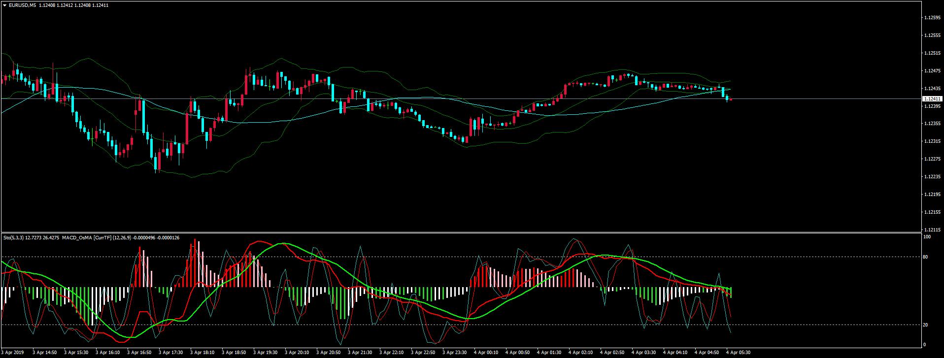Select the latest small red candle
Image resolution: width=944 pixels, height=358 pixels.
pos(731,99)
